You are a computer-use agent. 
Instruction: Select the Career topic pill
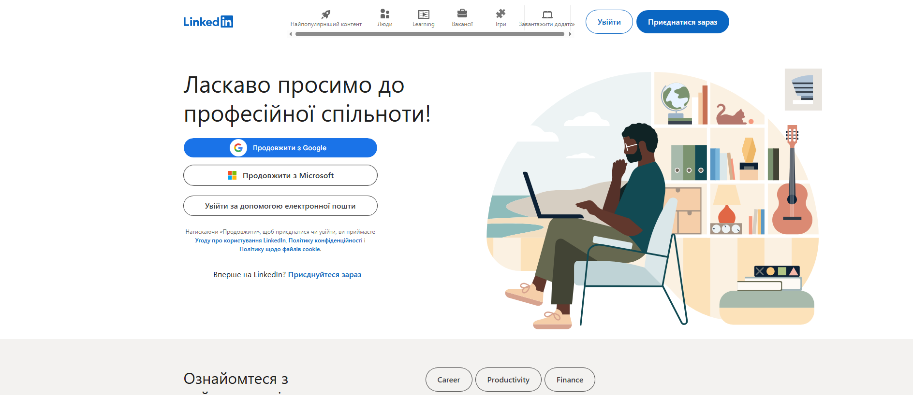[x=449, y=380]
